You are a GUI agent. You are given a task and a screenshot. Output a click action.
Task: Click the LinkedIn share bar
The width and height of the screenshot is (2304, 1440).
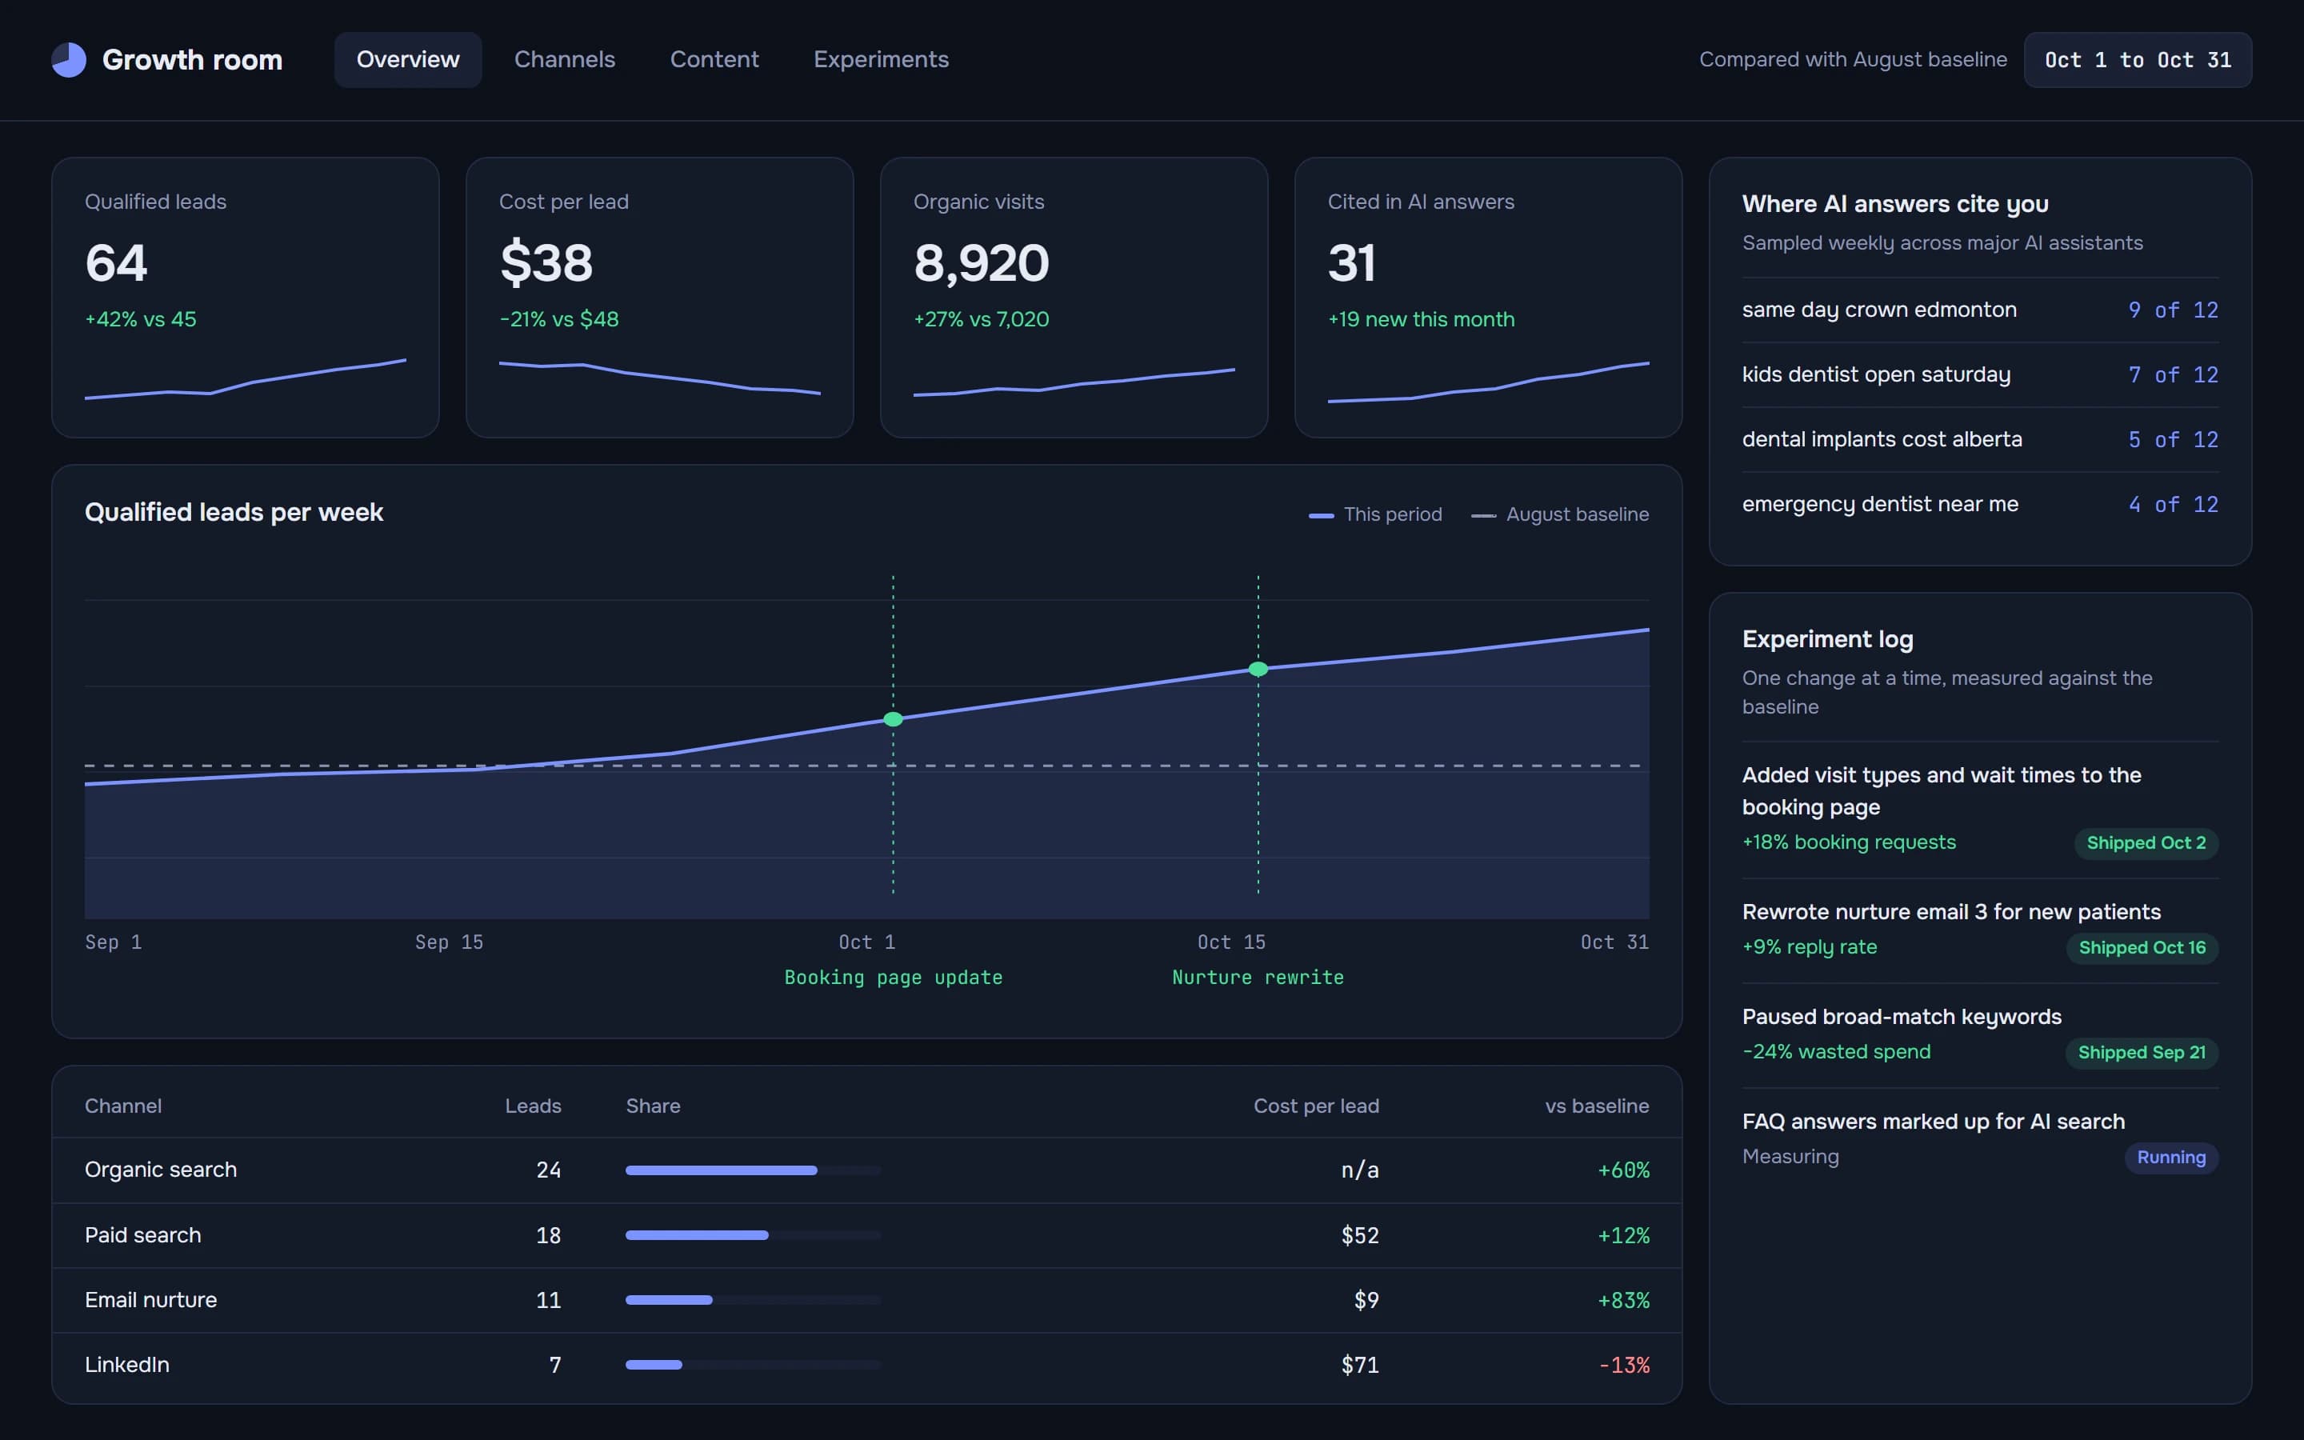coord(753,1365)
